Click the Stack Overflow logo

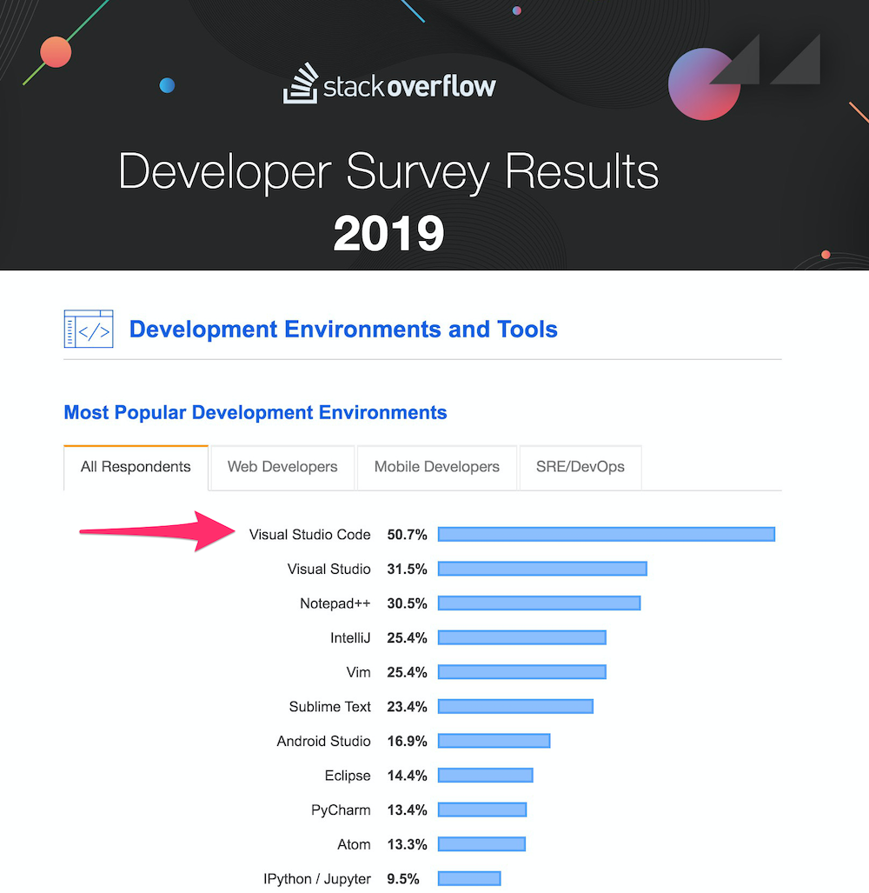pos(390,83)
